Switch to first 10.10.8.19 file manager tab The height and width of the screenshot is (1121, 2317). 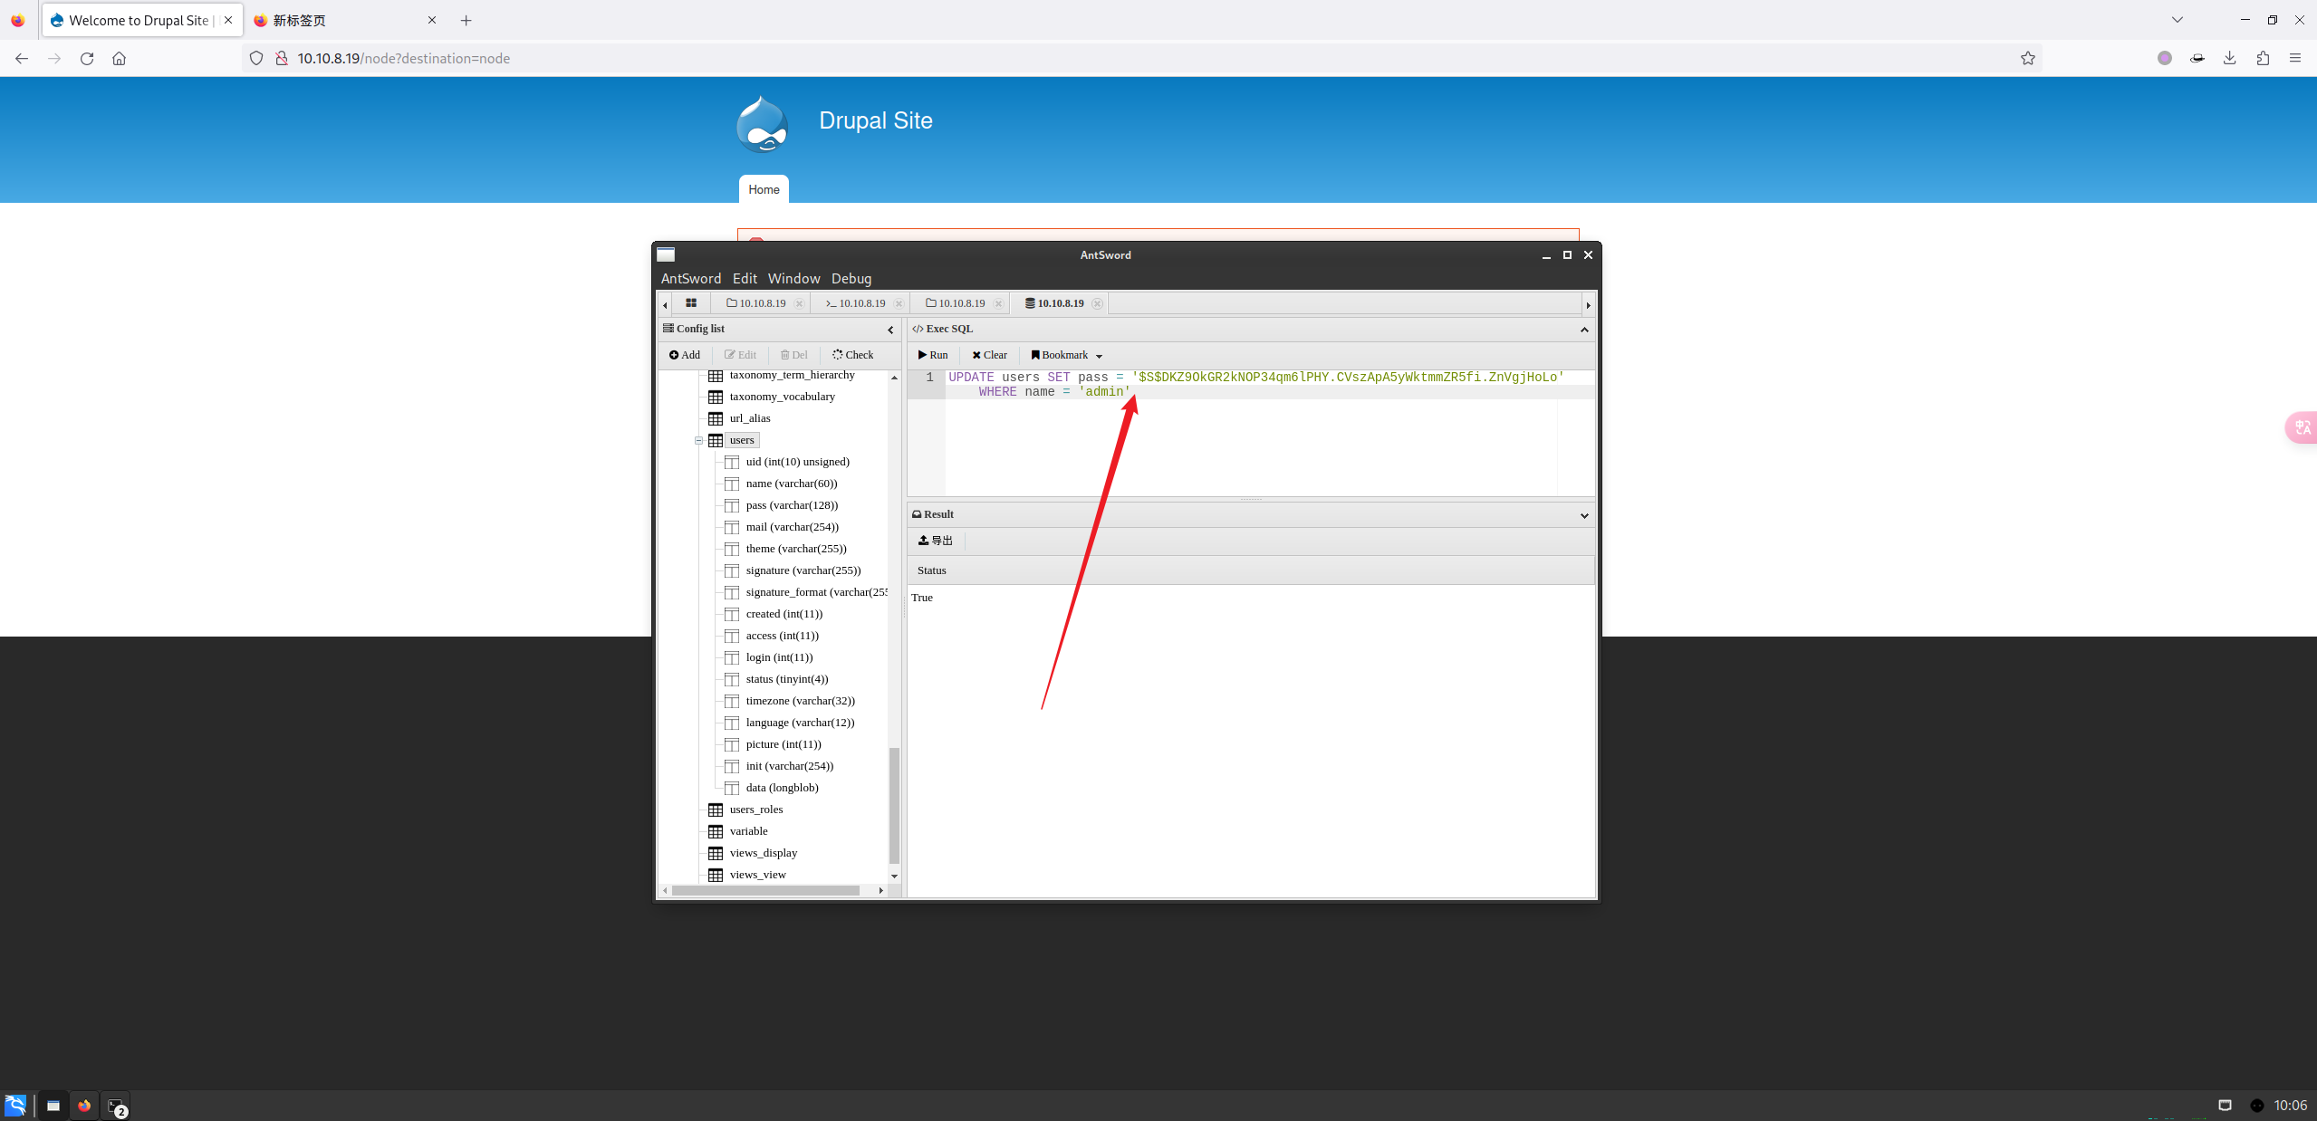pyautogui.click(x=756, y=303)
